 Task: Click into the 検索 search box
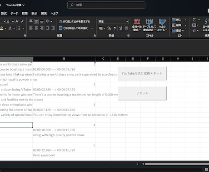[x=106, y=5]
